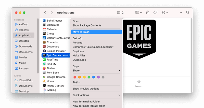Open Movies in the sidebar
Screen dimensions: 204x108
(x=24, y=57)
